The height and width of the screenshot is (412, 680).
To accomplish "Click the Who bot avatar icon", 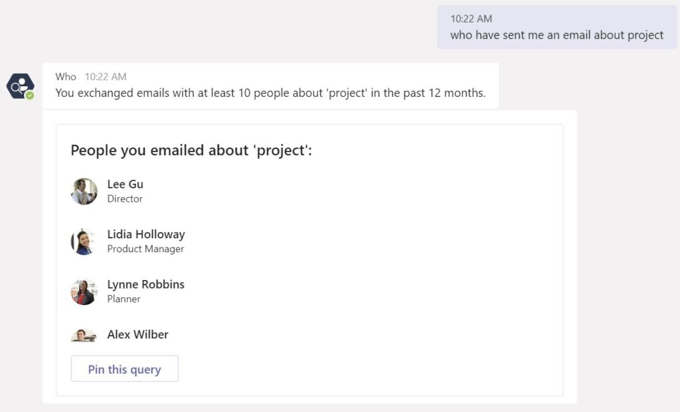I will [19, 86].
